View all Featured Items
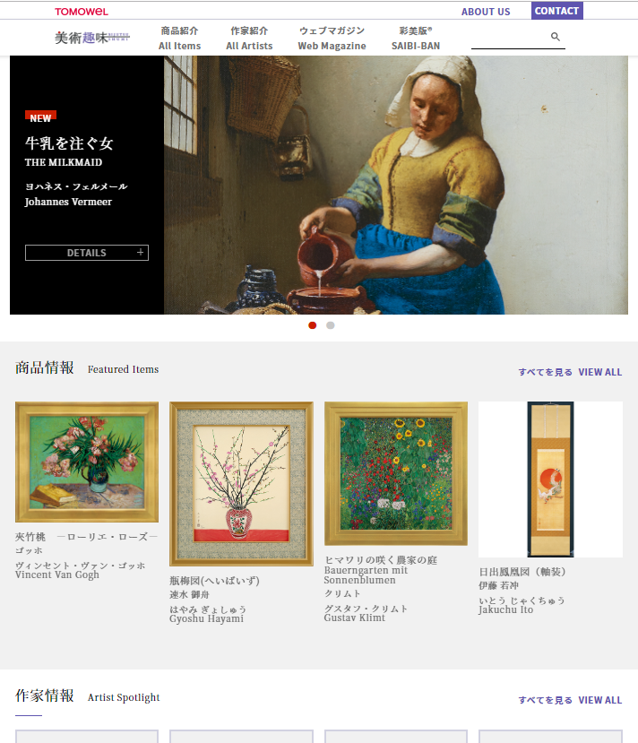 [570, 372]
